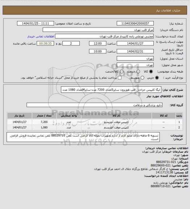190x209 pixels.
Task: Click the row number 2 cell
Action: tap(179, 127)
